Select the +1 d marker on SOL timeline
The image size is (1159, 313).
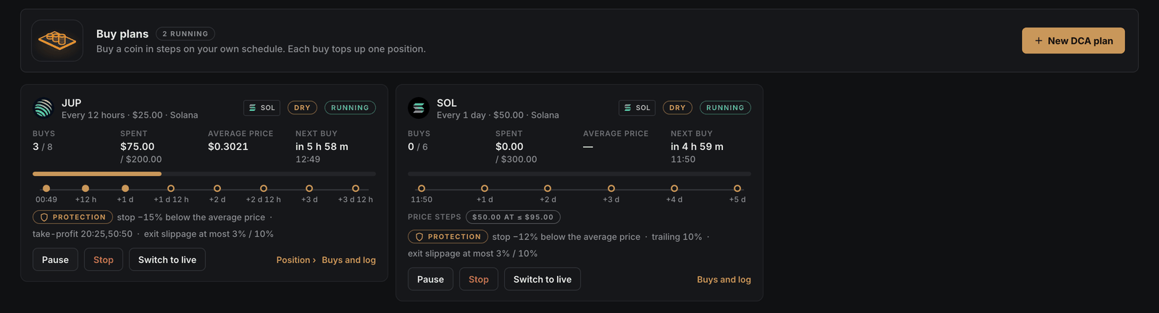(485, 188)
